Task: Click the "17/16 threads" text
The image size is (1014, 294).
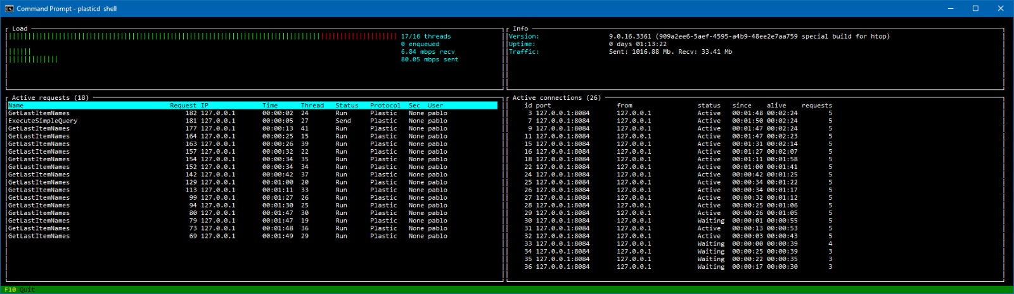Action: click(426, 37)
